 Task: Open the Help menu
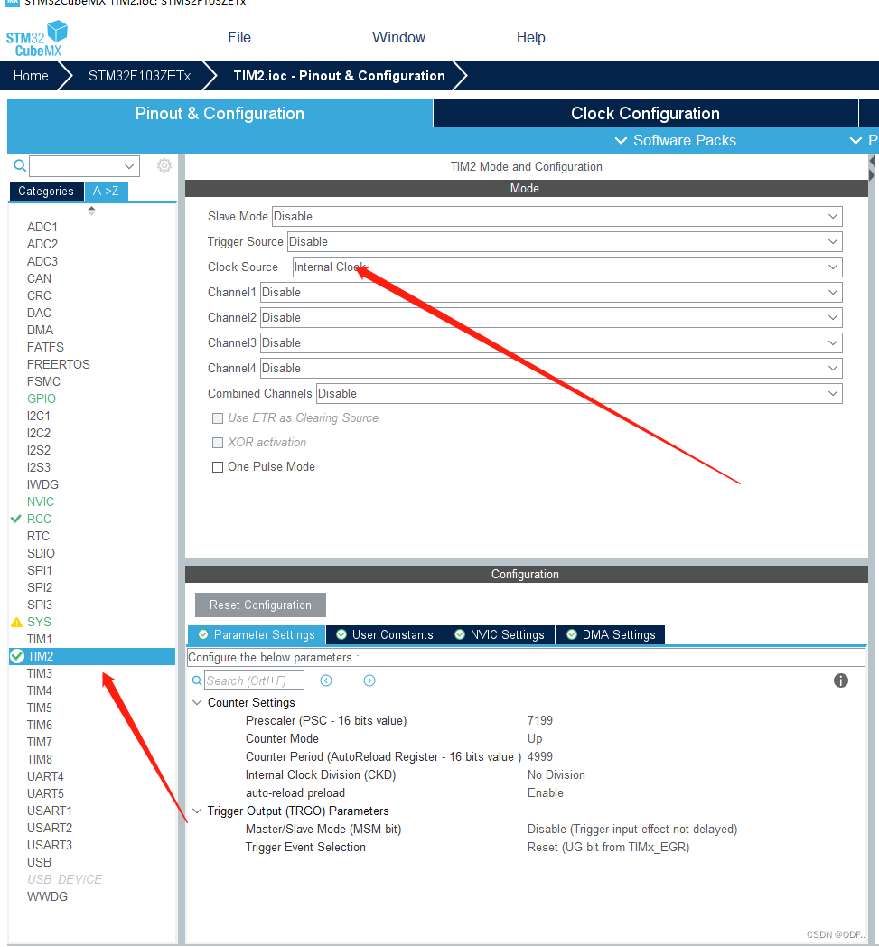(x=530, y=37)
